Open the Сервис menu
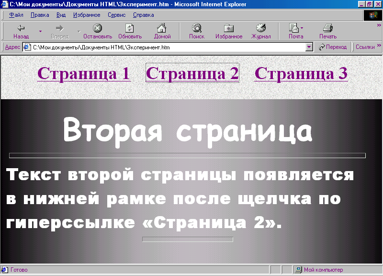This screenshot has width=383, height=276. (116, 15)
